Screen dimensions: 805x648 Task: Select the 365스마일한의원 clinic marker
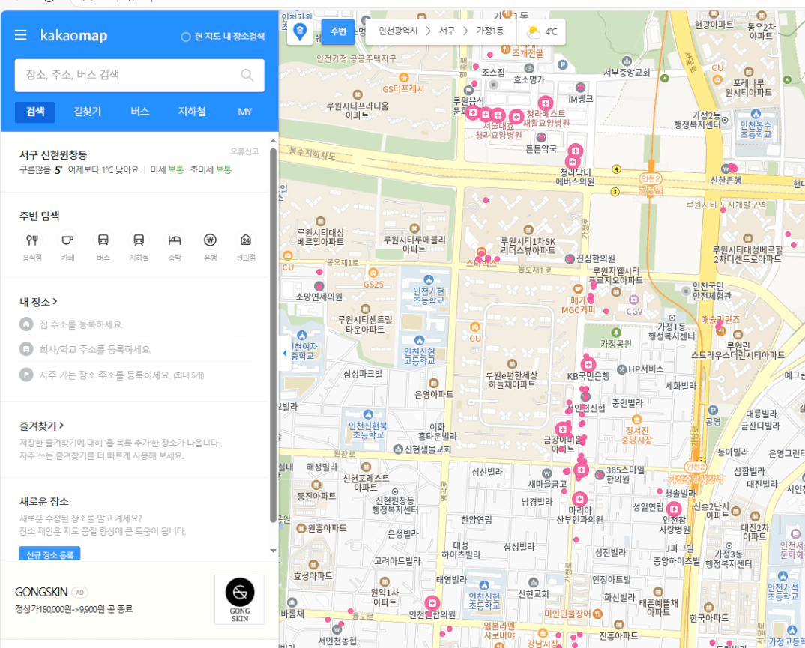(600, 475)
